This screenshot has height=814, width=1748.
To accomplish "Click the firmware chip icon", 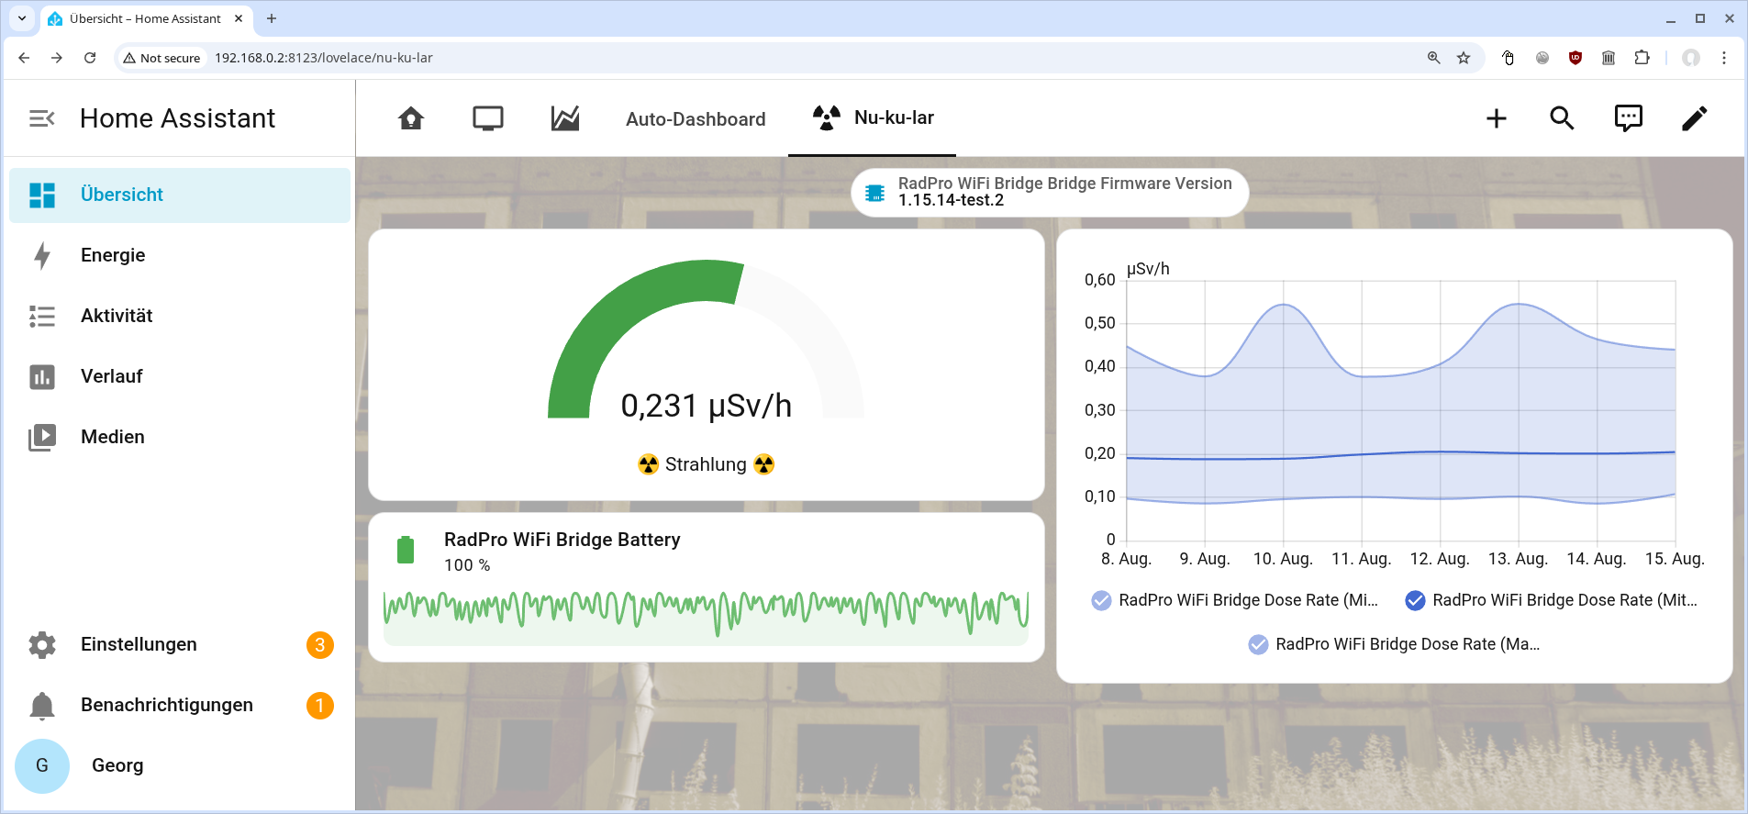I will pyautogui.click(x=875, y=193).
